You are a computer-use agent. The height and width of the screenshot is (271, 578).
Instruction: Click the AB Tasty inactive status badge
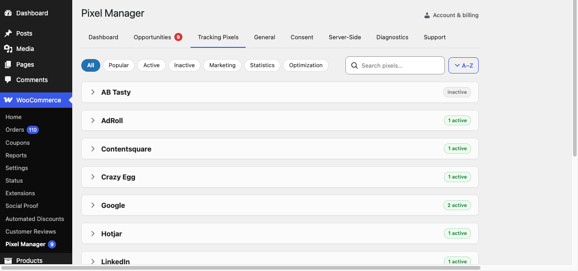[457, 92]
